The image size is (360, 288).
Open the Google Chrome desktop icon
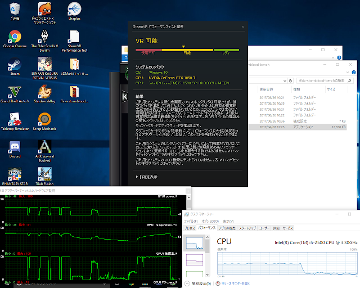[x=15, y=39]
